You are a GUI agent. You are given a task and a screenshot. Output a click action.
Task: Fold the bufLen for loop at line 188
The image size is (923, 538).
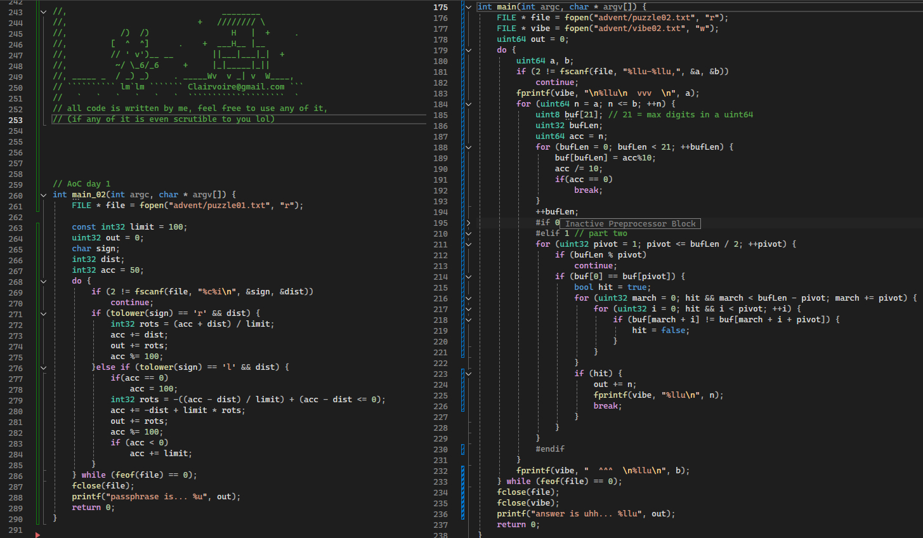click(468, 147)
